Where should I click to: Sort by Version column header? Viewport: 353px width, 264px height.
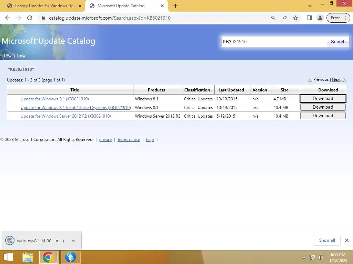(260, 90)
